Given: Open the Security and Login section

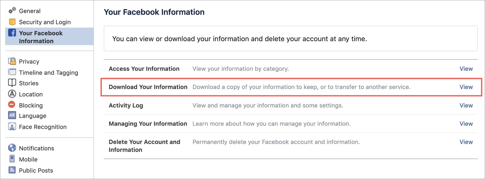Looking at the screenshot, I should click(45, 22).
